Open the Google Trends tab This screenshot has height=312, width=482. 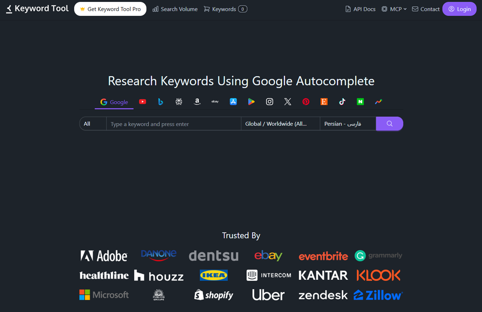tap(378, 102)
